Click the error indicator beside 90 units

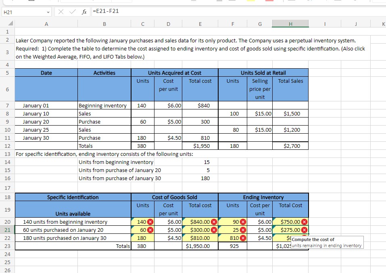(x=242, y=222)
